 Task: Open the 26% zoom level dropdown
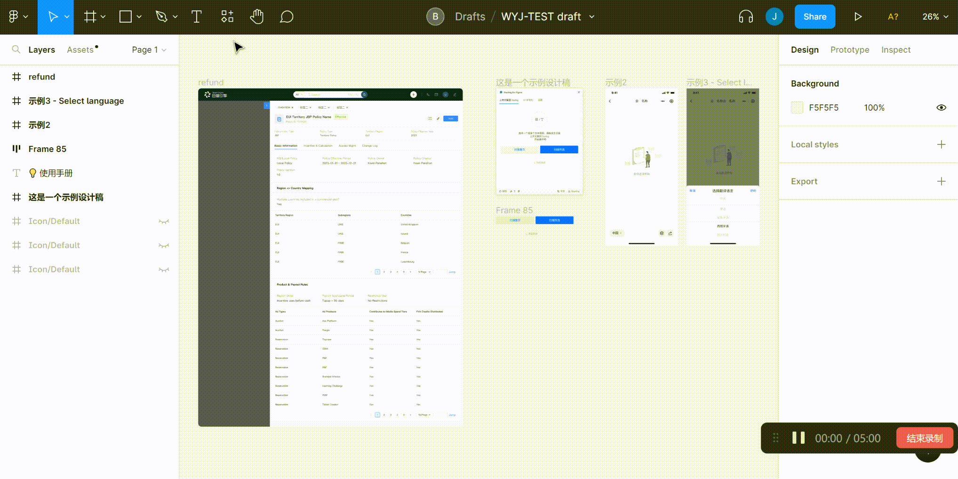[935, 17]
